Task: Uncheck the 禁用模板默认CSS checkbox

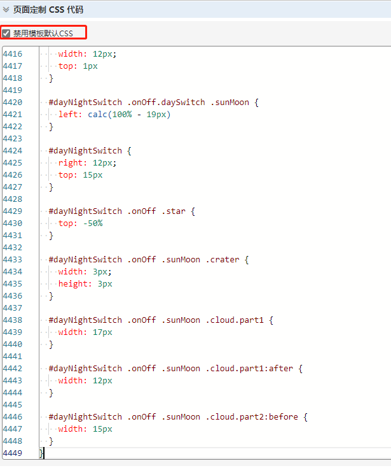Action: (x=6, y=33)
